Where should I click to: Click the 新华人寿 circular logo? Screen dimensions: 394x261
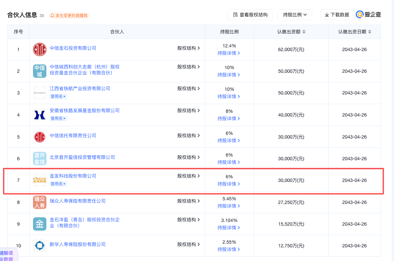40,245
